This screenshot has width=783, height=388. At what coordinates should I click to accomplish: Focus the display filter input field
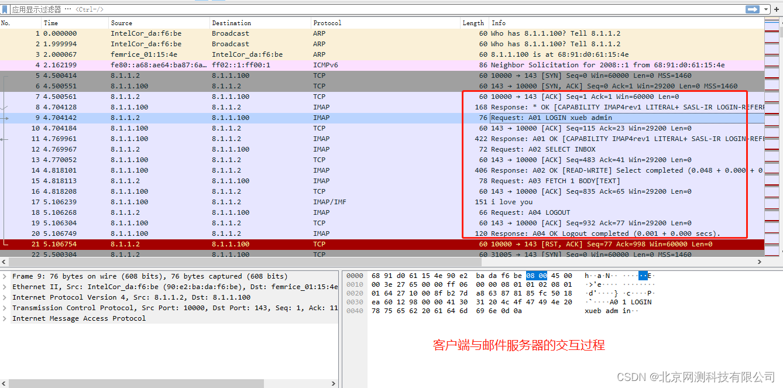point(375,9)
